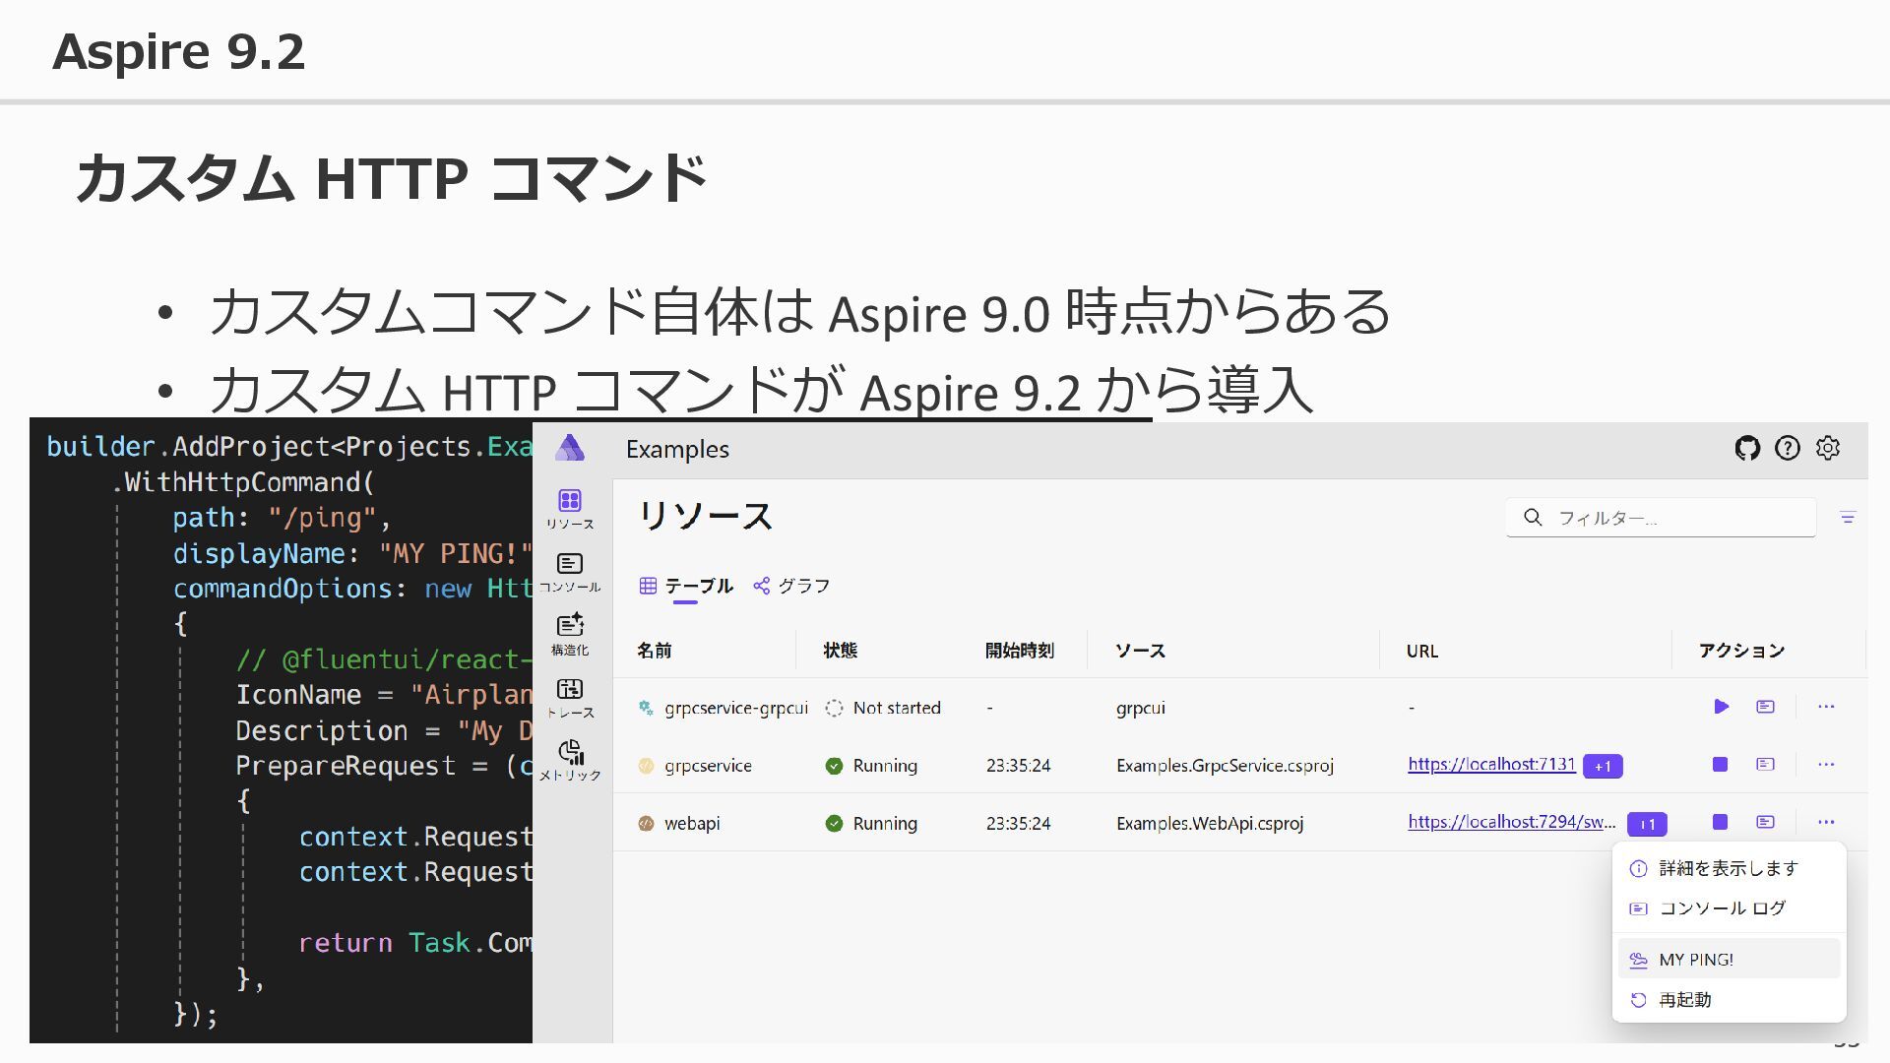Stop the grpcservice resource
Viewport: 1890px width, 1063px height.
click(x=1721, y=765)
